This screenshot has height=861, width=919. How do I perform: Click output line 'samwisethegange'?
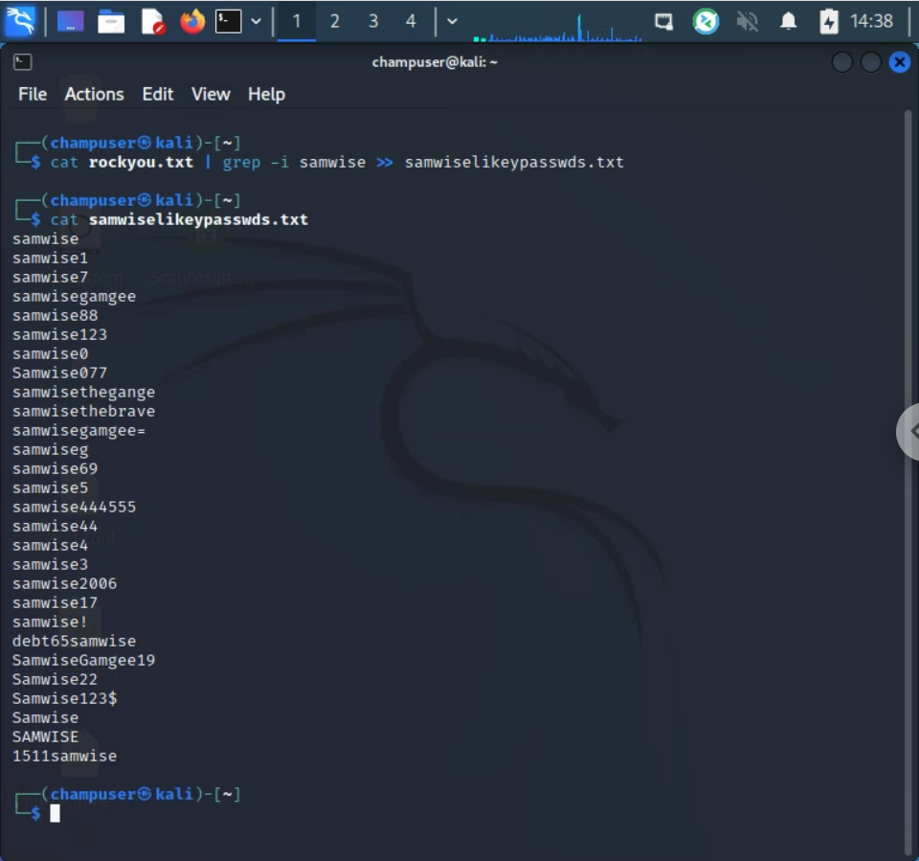(84, 392)
